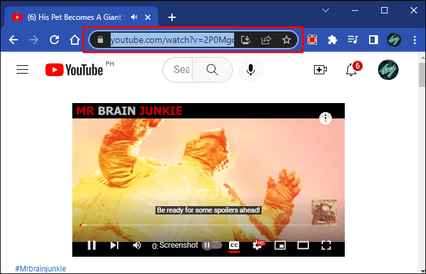Toggle the browser side panel
426x274 pixels.
374,40
